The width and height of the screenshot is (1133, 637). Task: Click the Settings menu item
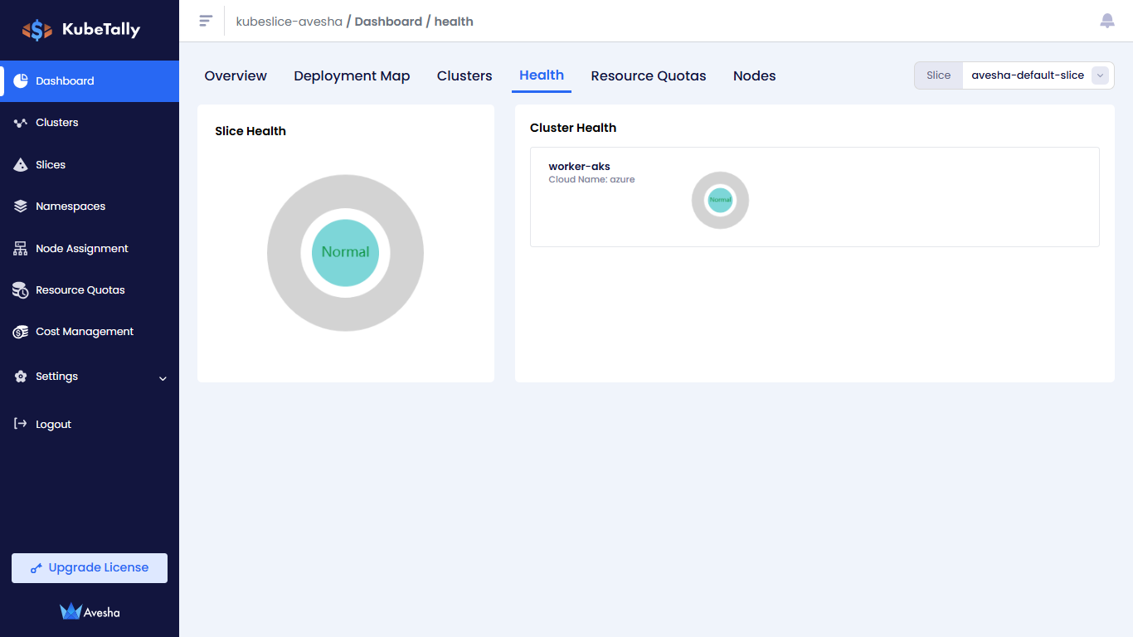[90, 377]
